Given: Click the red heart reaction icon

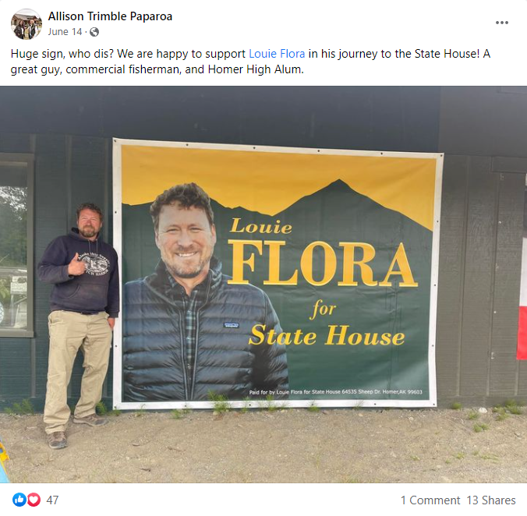Looking at the screenshot, I should [x=34, y=500].
